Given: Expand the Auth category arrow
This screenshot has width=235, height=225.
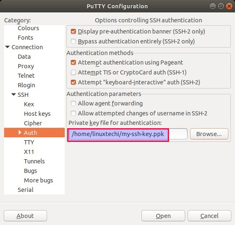Looking at the screenshot, I should (20, 132).
